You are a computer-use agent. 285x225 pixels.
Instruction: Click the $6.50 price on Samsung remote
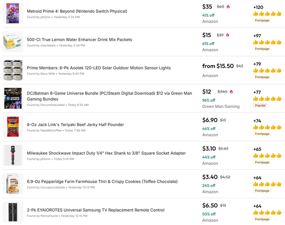pos(210,205)
